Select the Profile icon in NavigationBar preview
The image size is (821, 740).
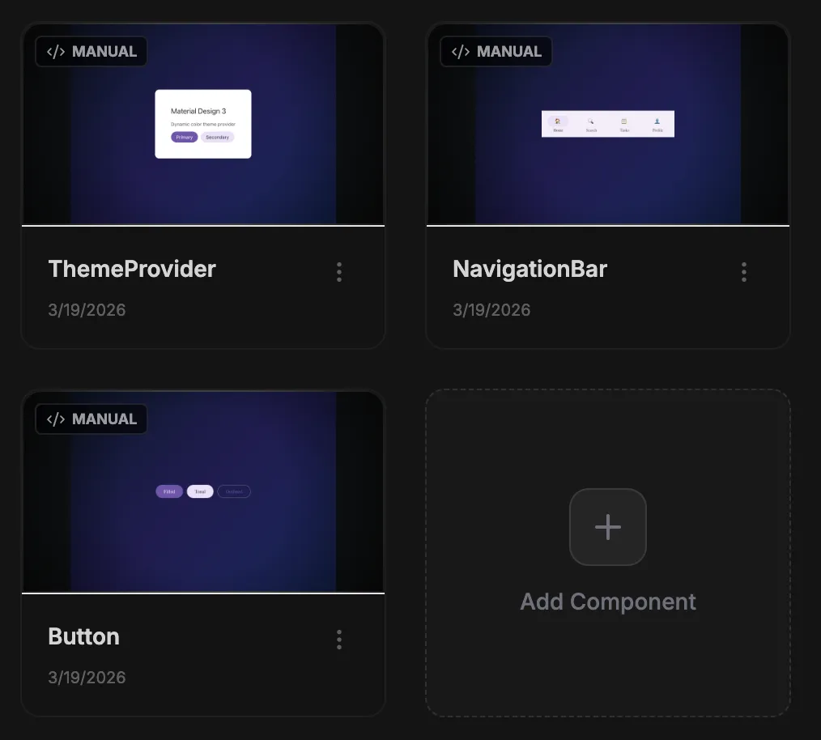click(x=657, y=121)
